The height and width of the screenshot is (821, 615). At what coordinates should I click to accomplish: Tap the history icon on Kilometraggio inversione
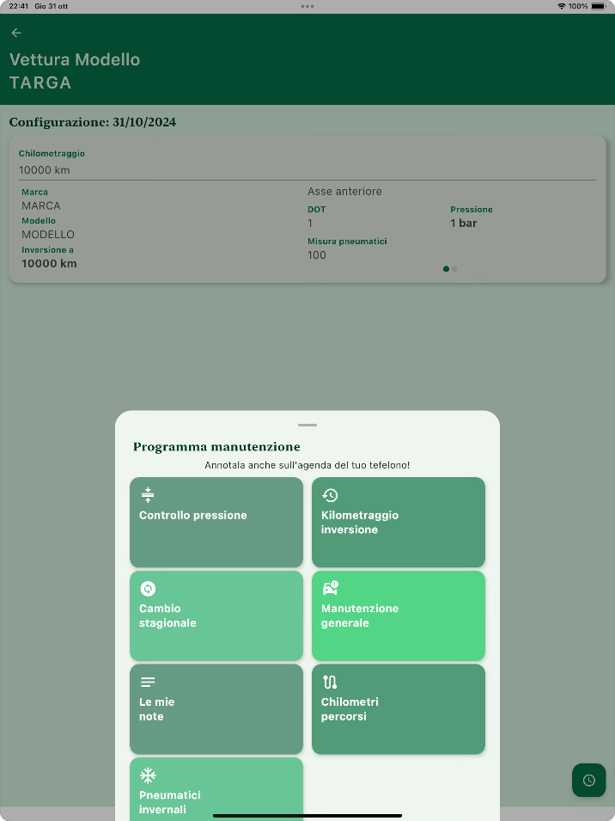point(330,494)
